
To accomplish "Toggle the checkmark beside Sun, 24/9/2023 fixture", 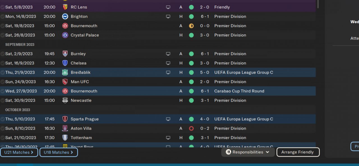I will 3,82.
